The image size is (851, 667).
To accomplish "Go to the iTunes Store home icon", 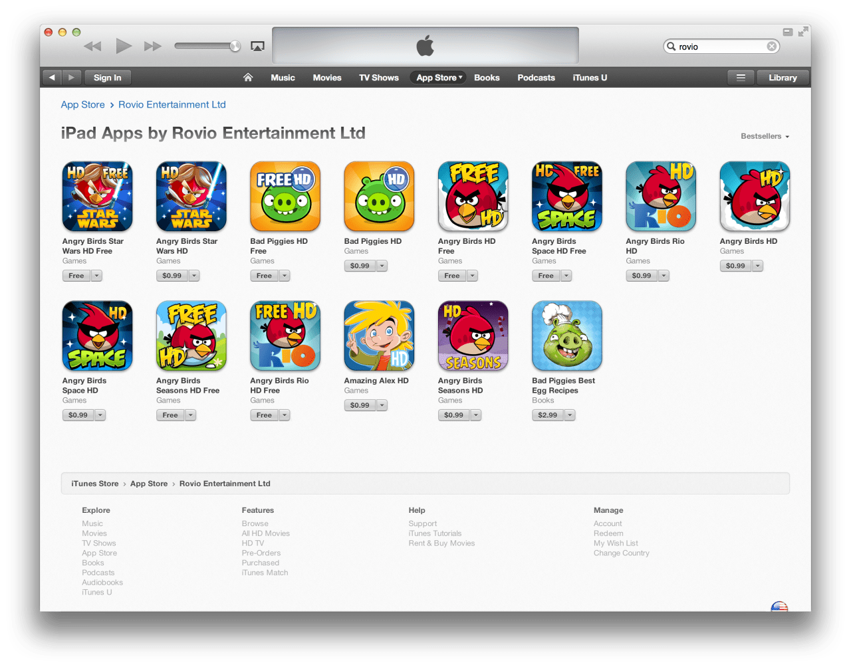I will (x=248, y=78).
